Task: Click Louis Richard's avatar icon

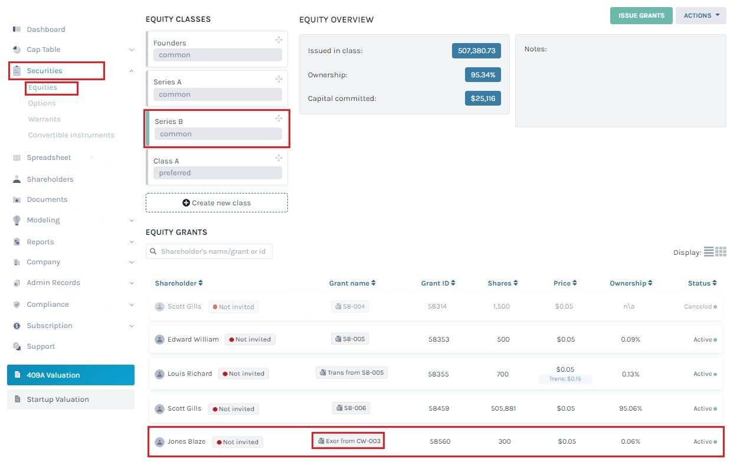Action: pyautogui.click(x=159, y=374)
